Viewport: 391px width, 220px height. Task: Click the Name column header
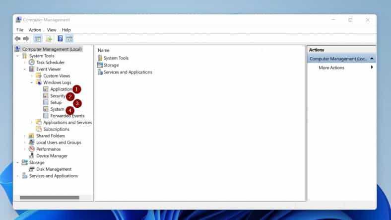tap(104, 50)
